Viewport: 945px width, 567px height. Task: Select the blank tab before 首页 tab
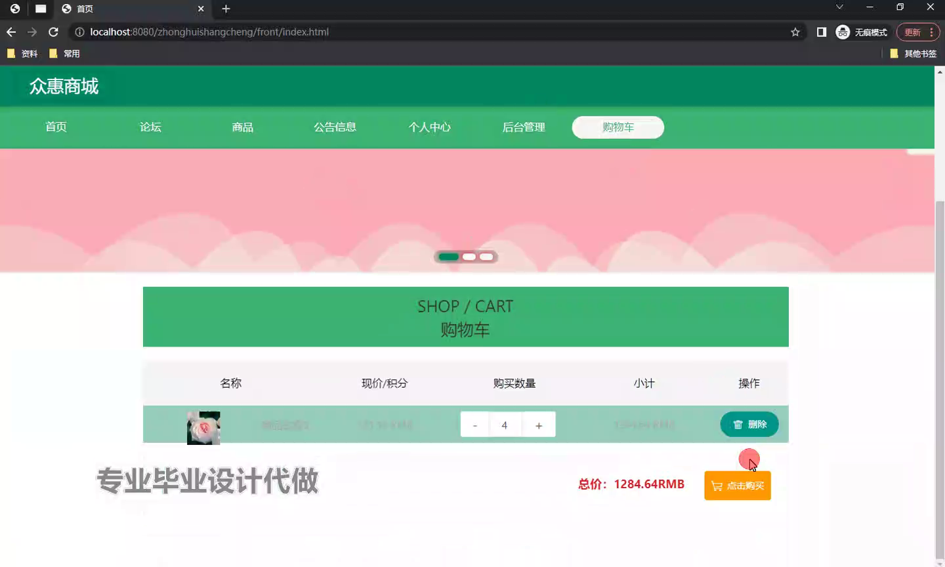coord(41,9)
